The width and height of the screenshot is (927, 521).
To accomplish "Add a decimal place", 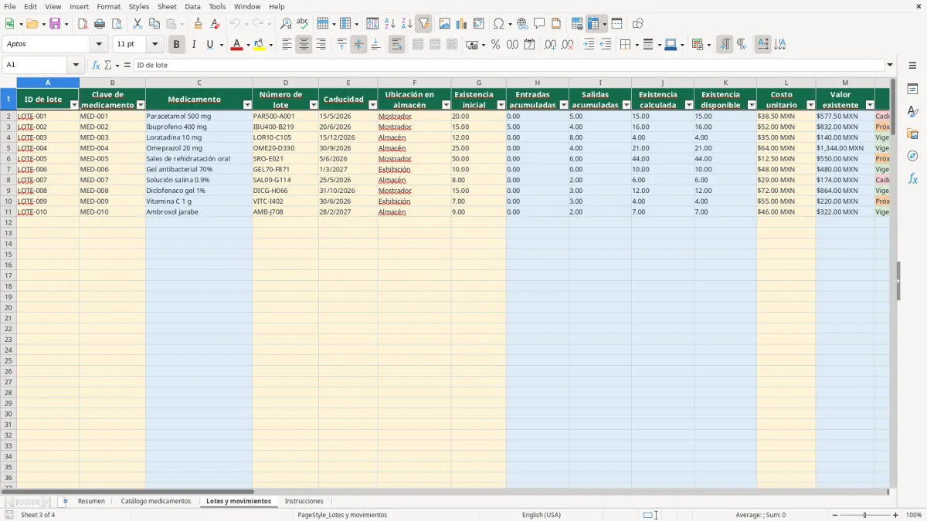I will (x=550, y=45).
